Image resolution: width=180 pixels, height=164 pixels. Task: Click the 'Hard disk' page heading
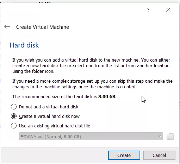coord(24,45)
